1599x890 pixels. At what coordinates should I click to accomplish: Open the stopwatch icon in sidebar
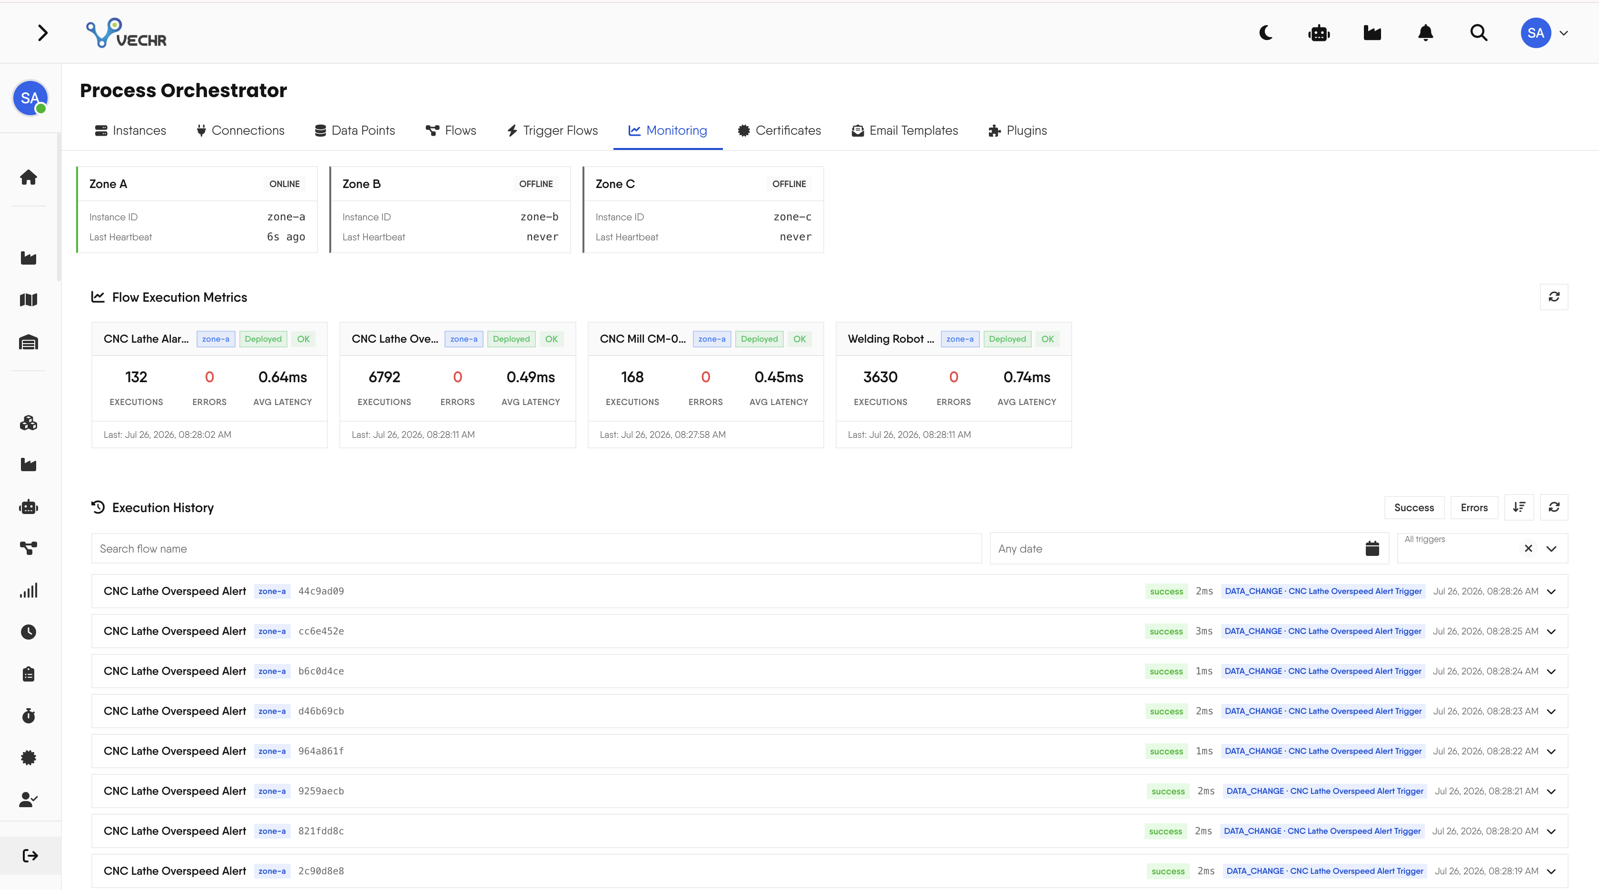[29, 716]
